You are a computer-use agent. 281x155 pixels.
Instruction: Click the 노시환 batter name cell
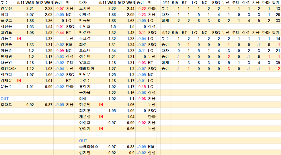coord(85,8)
